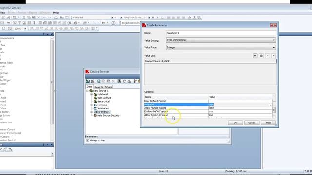Select Data Source Security tree item
This screenshot has width=312, height=175.
(108, 116)
